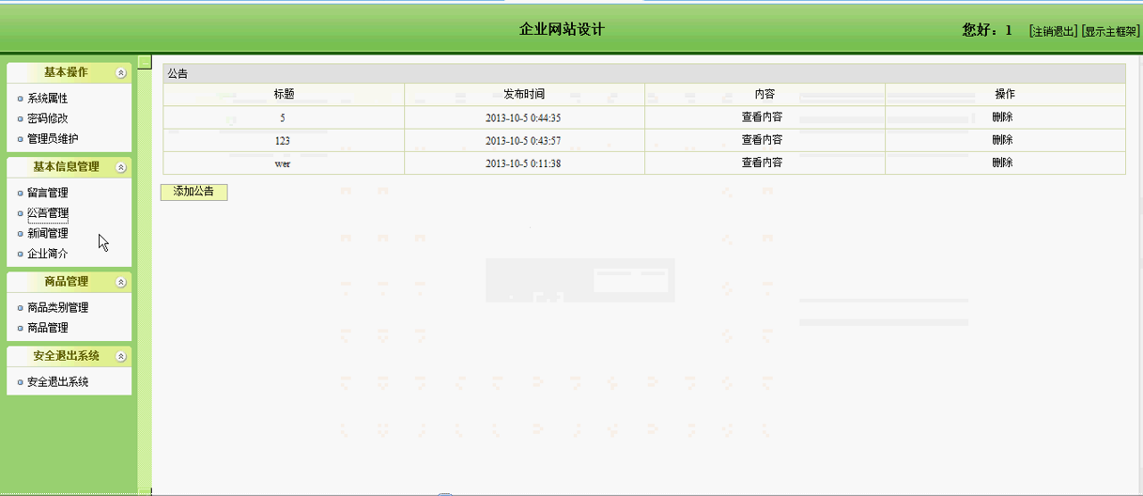View content of announcement 123
The width and height of the screenshot is (1143, 496).
click(x=762, y=140)
